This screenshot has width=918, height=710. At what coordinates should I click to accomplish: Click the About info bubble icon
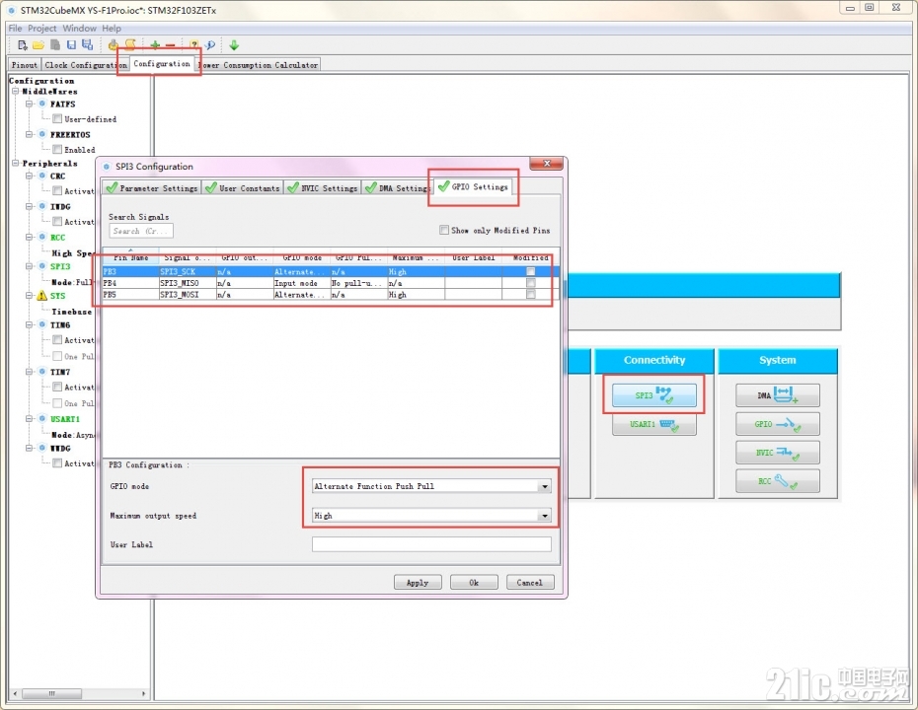point(210,45)
